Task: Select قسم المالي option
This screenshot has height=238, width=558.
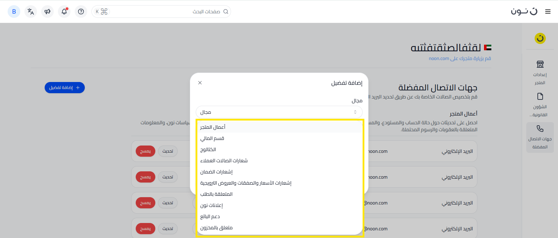Action: pyautogui.click(x=212, y=138)
